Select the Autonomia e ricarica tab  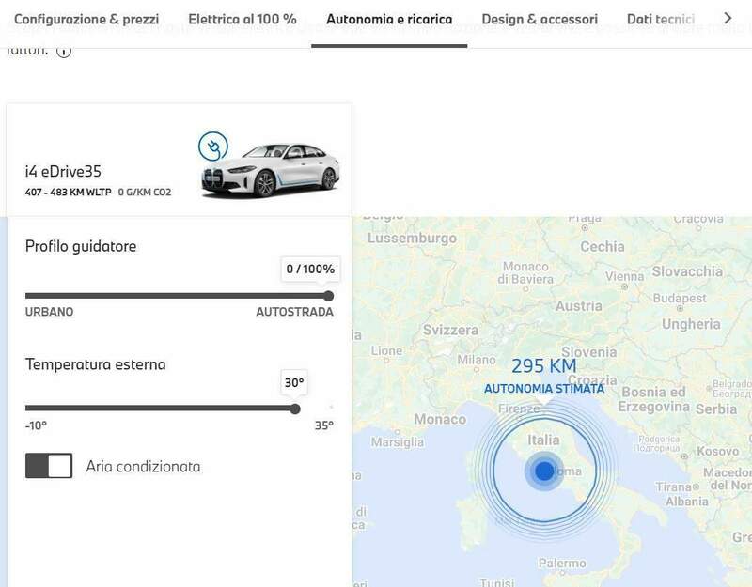pos(389,19)
